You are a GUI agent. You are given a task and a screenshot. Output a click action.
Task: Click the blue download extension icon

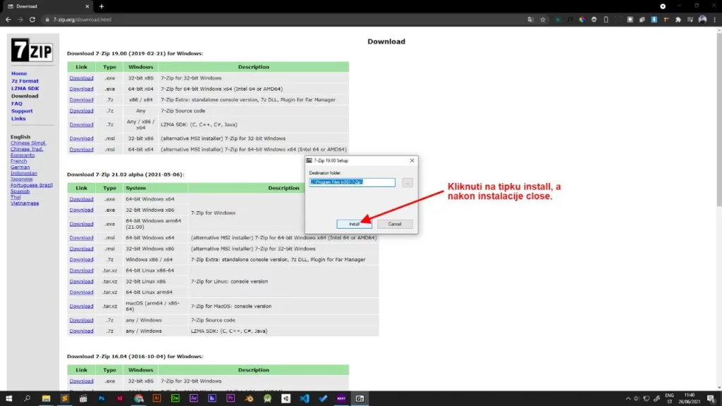654,20
